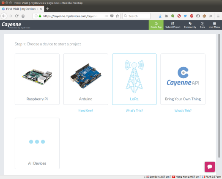Choose the Bring Your Own Thing card

coord(183,79)
